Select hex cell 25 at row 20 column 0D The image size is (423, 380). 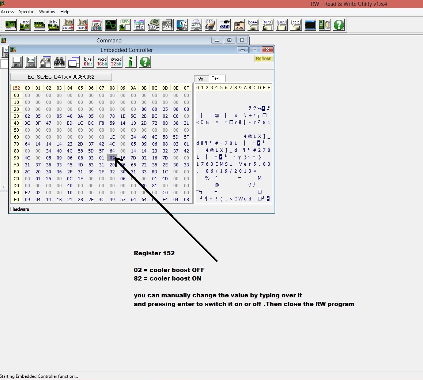pos(165,109)
